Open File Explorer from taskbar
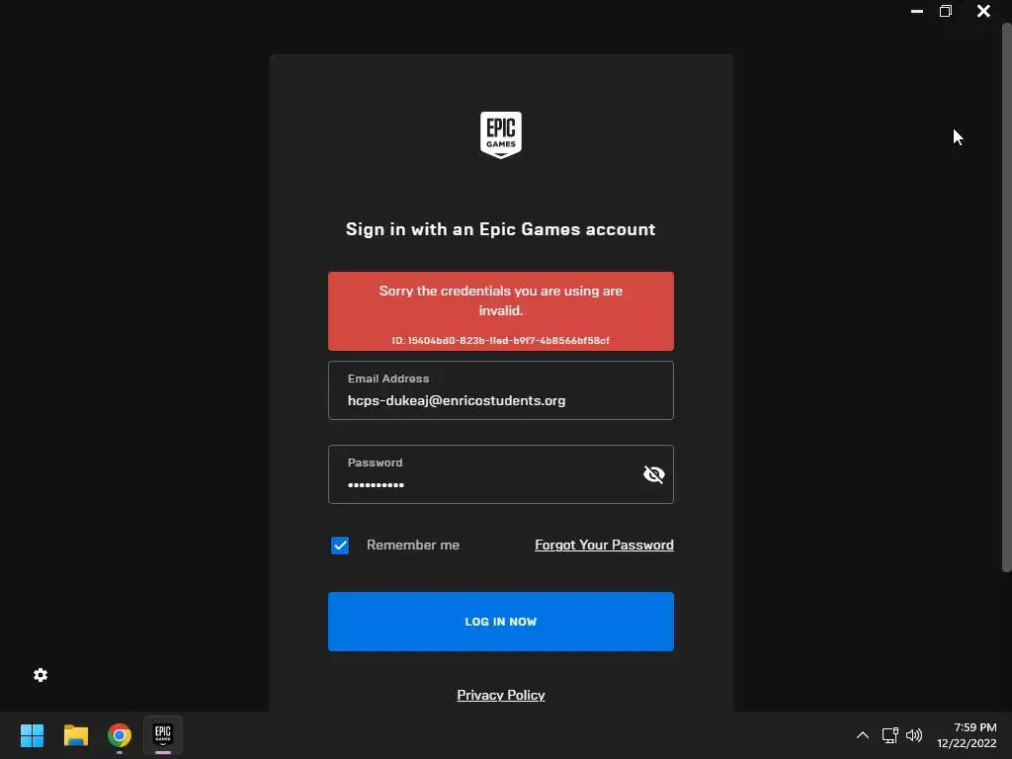1012x759 pixels. [x=75, y=735]
